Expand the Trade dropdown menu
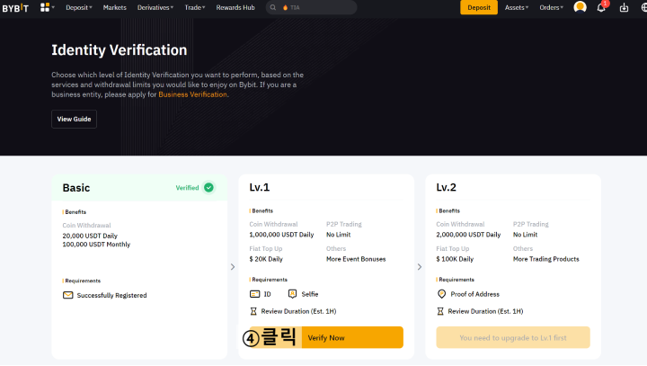The width and height of the screenshot is (647, 366). [195, 7]
